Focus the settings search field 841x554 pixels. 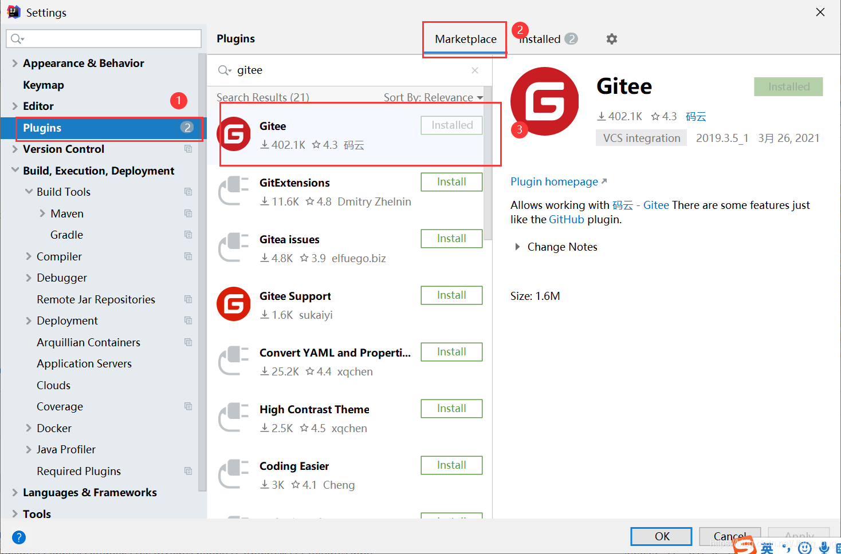coord(104,38)
